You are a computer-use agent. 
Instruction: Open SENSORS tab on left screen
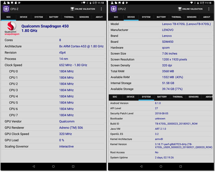pyautogui.click(x=84, y=17)
